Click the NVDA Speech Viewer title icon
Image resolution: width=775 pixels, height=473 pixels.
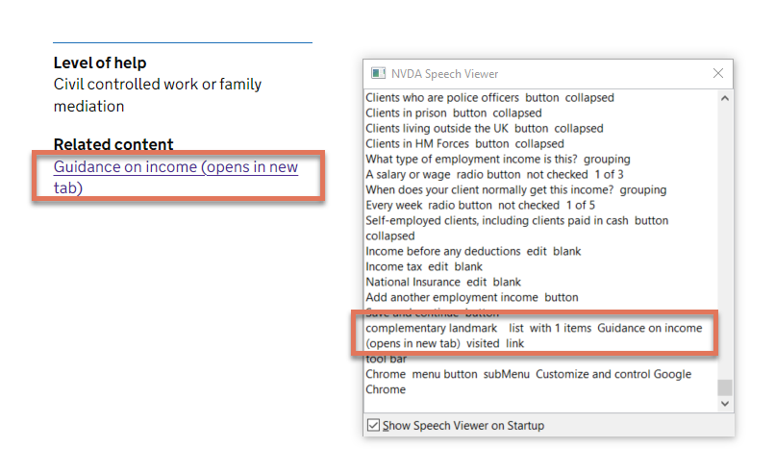point(378,74)
